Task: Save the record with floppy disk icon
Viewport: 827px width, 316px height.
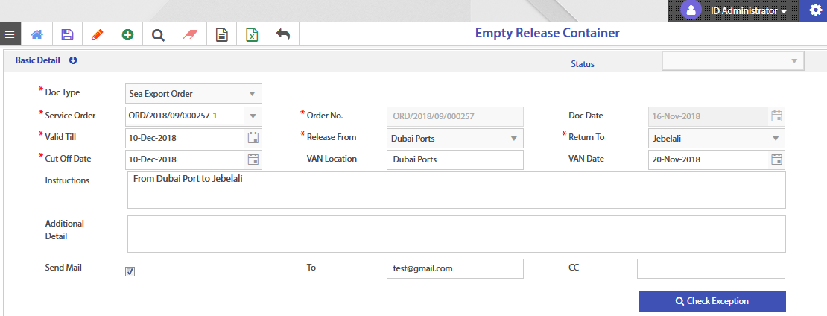Action: pos(67,34)
